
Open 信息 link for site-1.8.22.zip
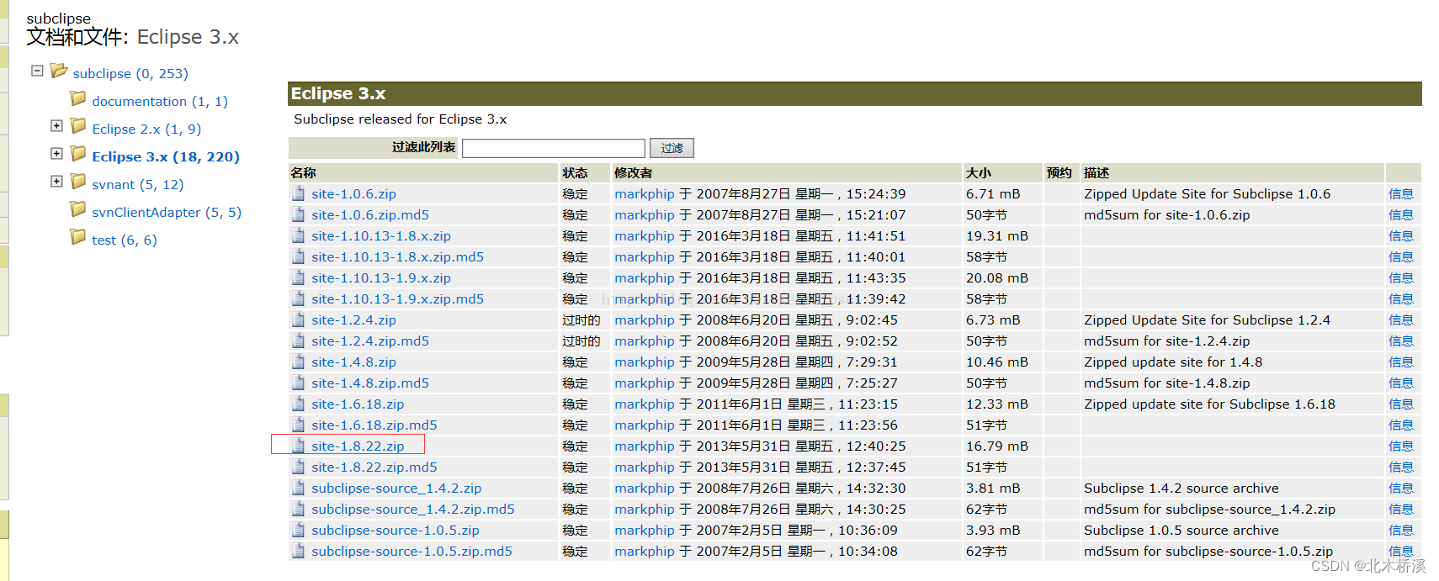pos(1401,446)
